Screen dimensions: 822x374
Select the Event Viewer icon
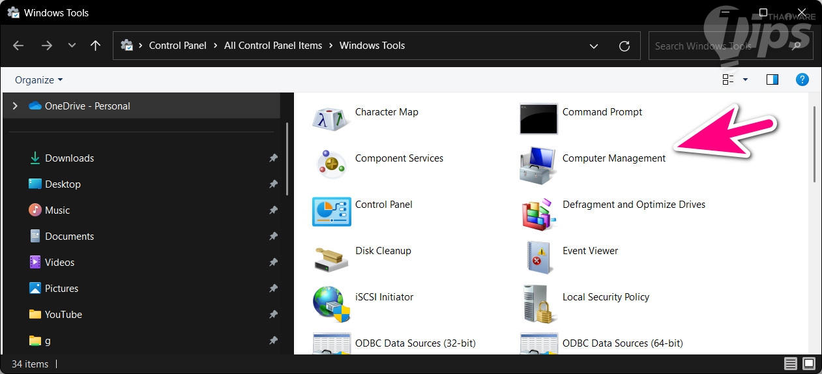click(x=538, y=257)
